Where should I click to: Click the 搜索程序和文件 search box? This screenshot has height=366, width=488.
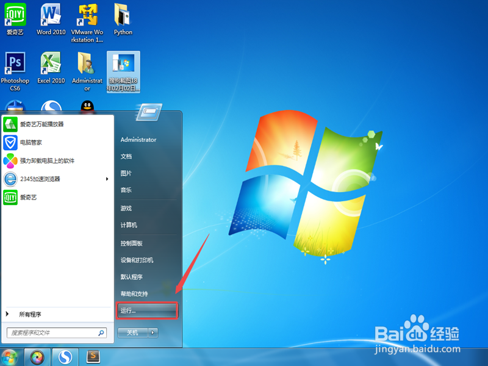(x=57, y=332)
